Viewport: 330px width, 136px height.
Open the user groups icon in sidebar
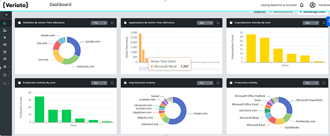pyautogui.click(x=5, y=52)
